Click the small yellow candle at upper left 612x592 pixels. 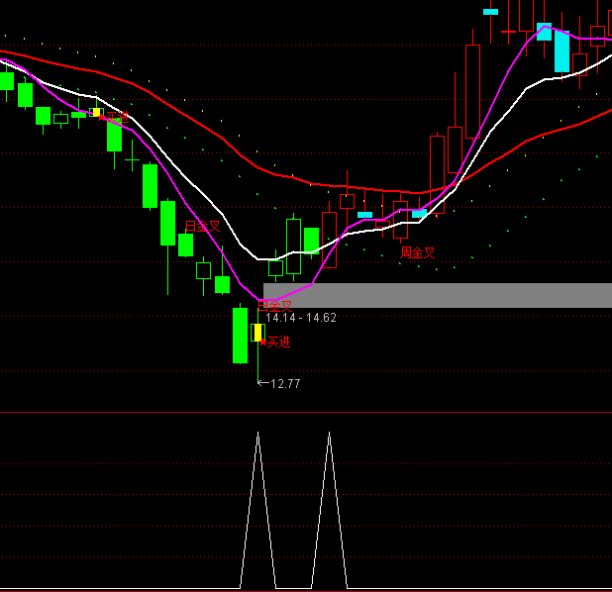point(96,113)
